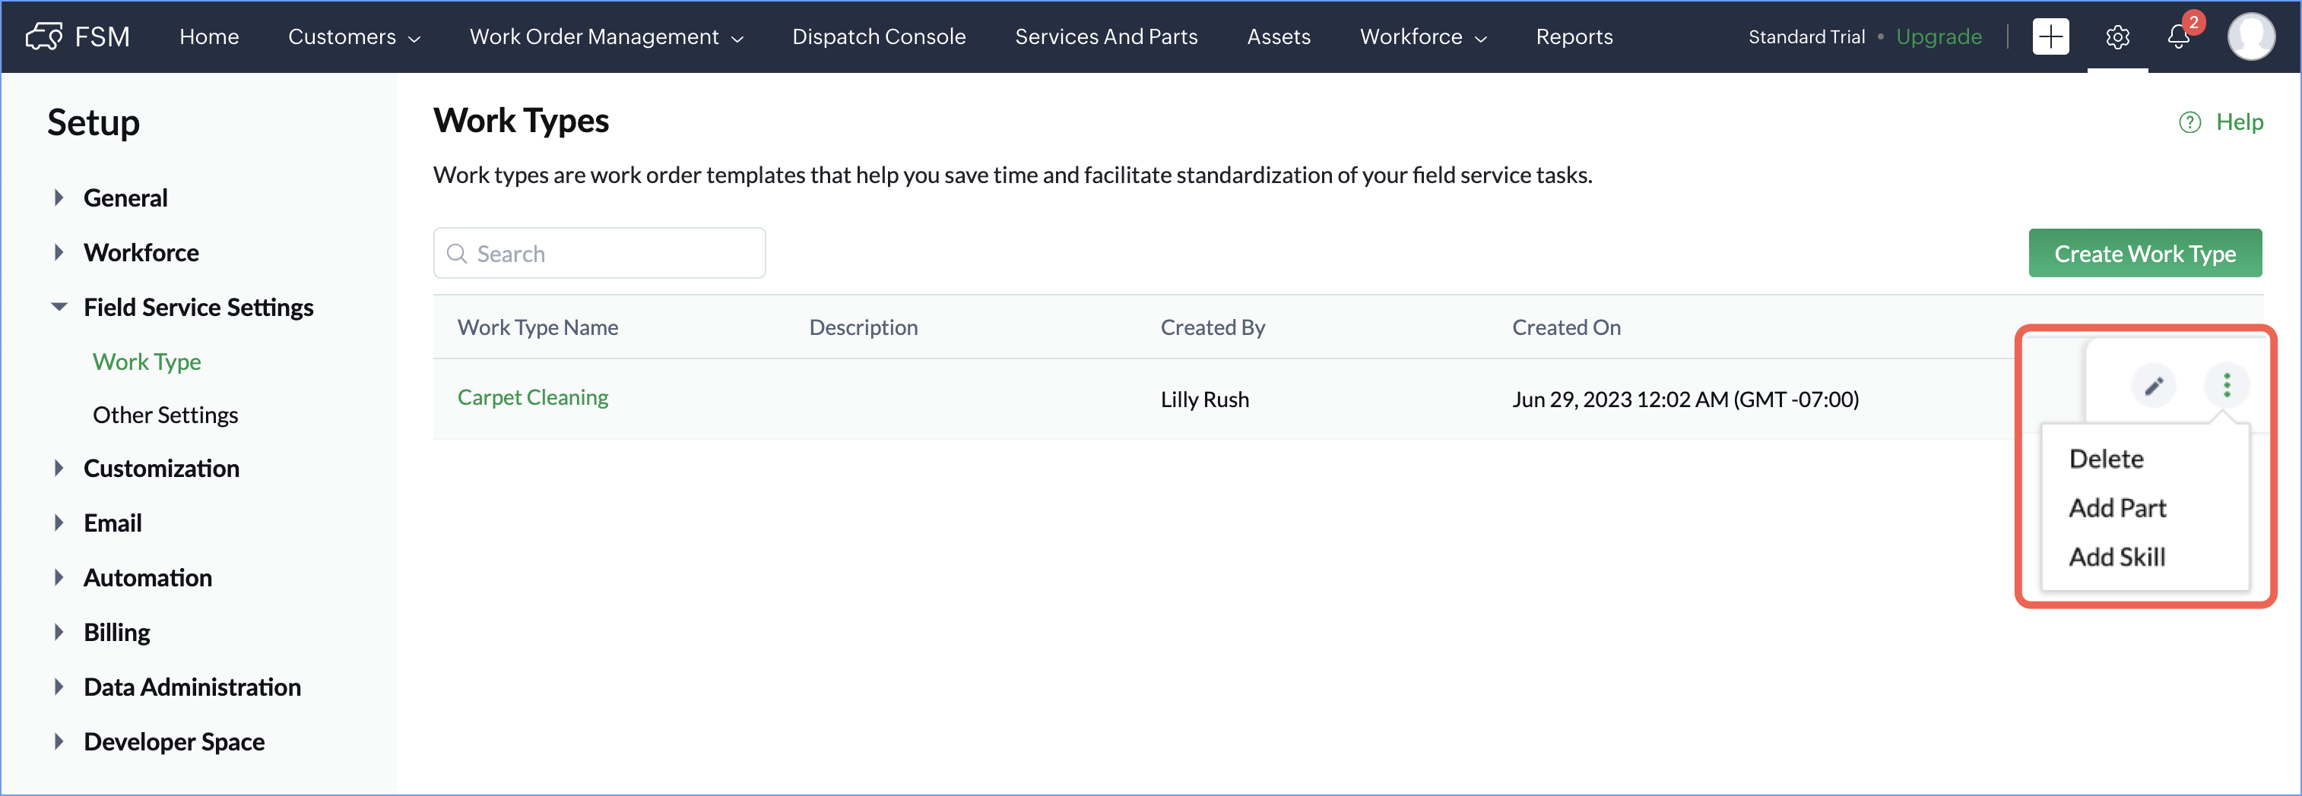Expand the General setup section
Image resolution: width=2302 pixels, height=796 pixels.
[59, 197]
